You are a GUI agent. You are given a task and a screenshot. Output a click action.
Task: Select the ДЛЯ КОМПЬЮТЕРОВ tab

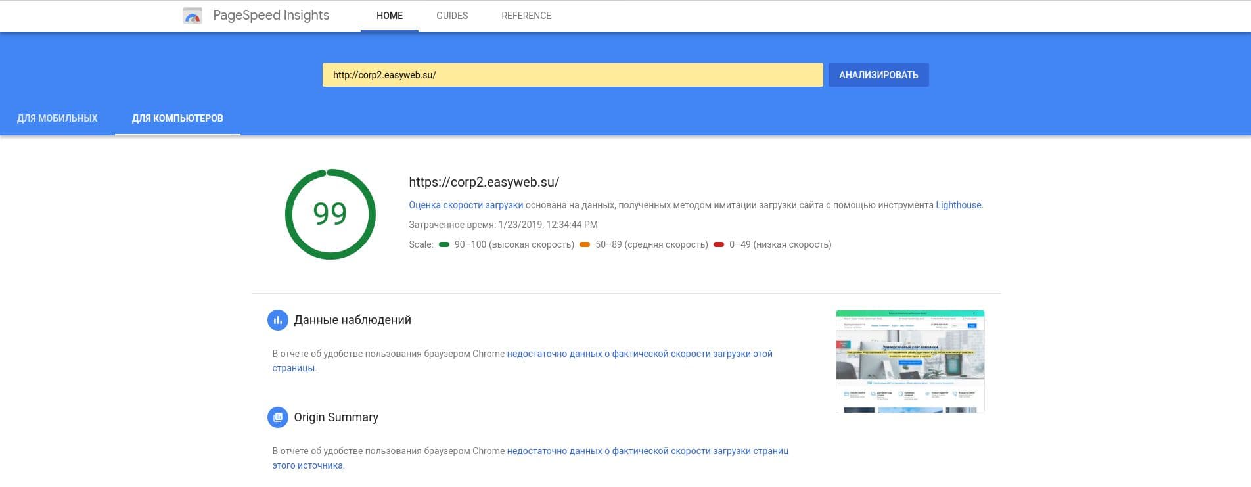click(177, 118)
